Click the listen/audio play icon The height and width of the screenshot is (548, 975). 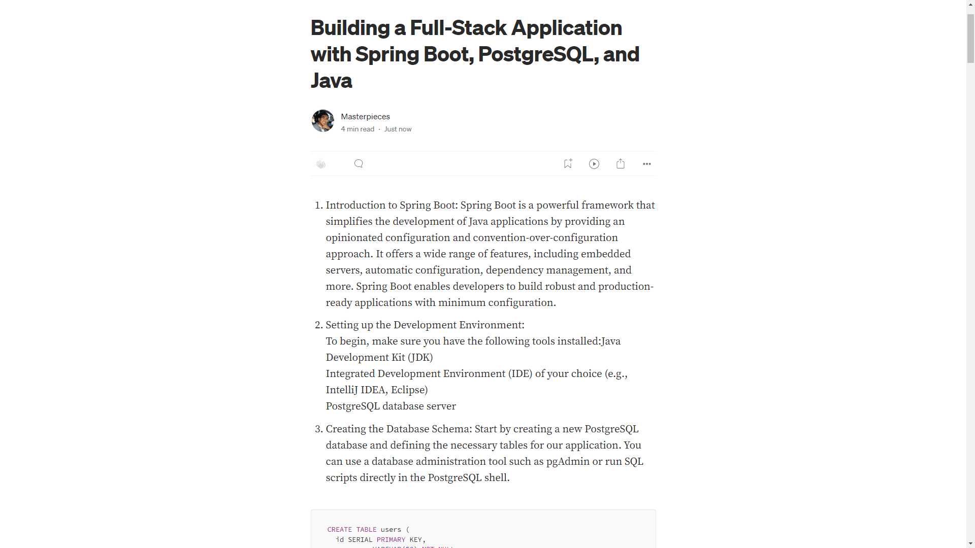pos(594,163)
